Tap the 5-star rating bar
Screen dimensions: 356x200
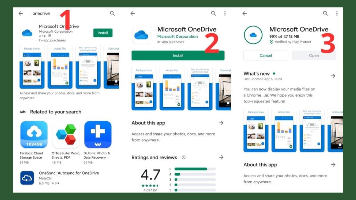click(195, 169)
